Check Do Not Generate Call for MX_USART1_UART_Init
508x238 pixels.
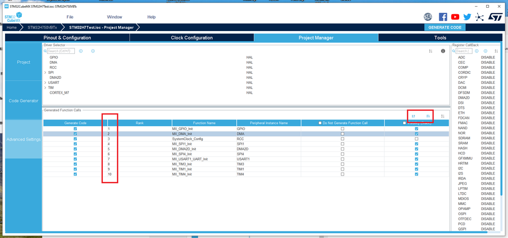click(343, 159)
